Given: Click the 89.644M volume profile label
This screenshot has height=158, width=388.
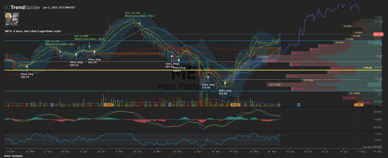Looking at the screenshot, I should click(x=293, y=76).
